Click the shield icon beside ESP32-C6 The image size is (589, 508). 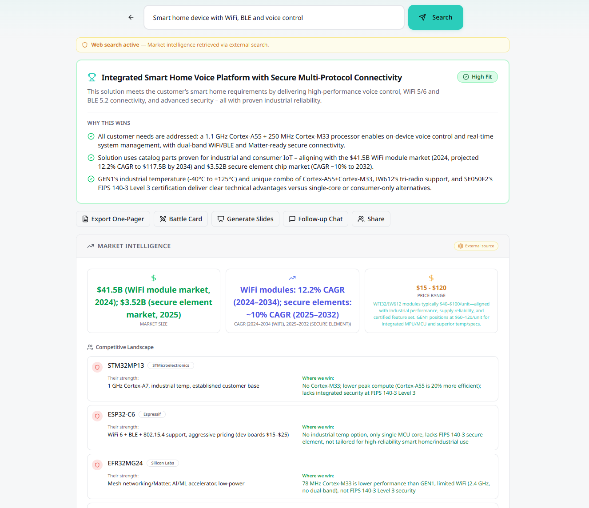tap(97, 416)
